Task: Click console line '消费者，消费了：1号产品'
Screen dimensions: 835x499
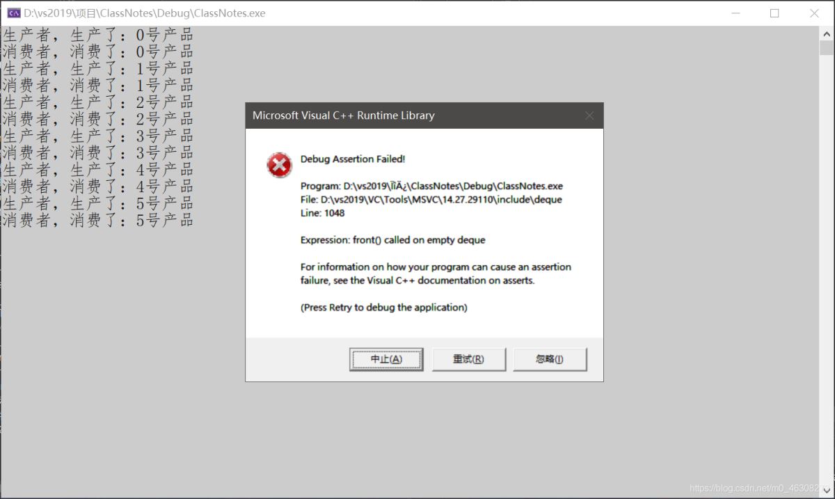Action: coord(97,85)
